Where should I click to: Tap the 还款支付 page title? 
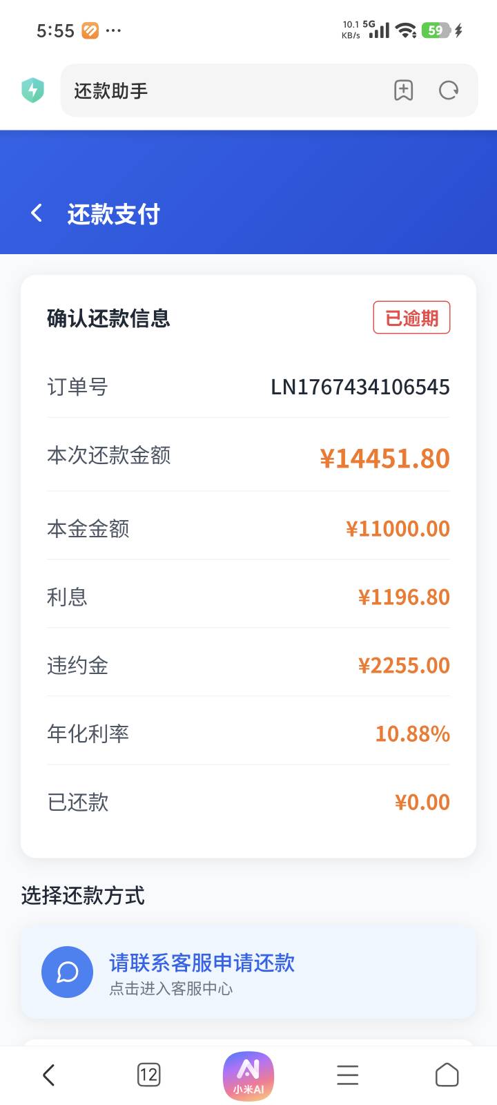[x=114, y=214]
